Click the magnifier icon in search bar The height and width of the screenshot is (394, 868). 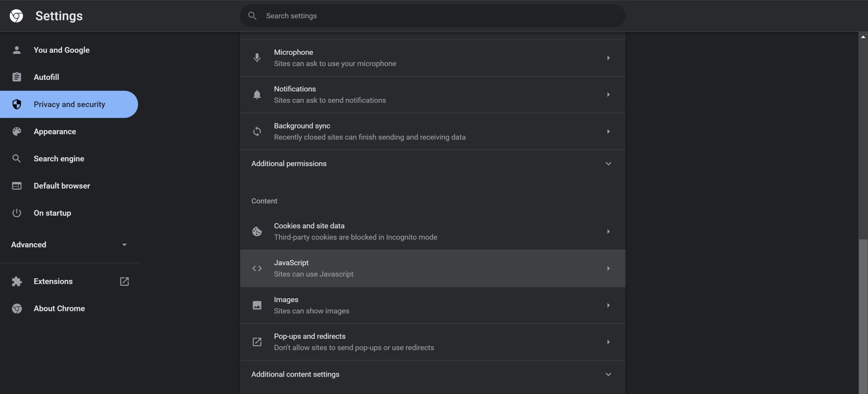(252, 16)
